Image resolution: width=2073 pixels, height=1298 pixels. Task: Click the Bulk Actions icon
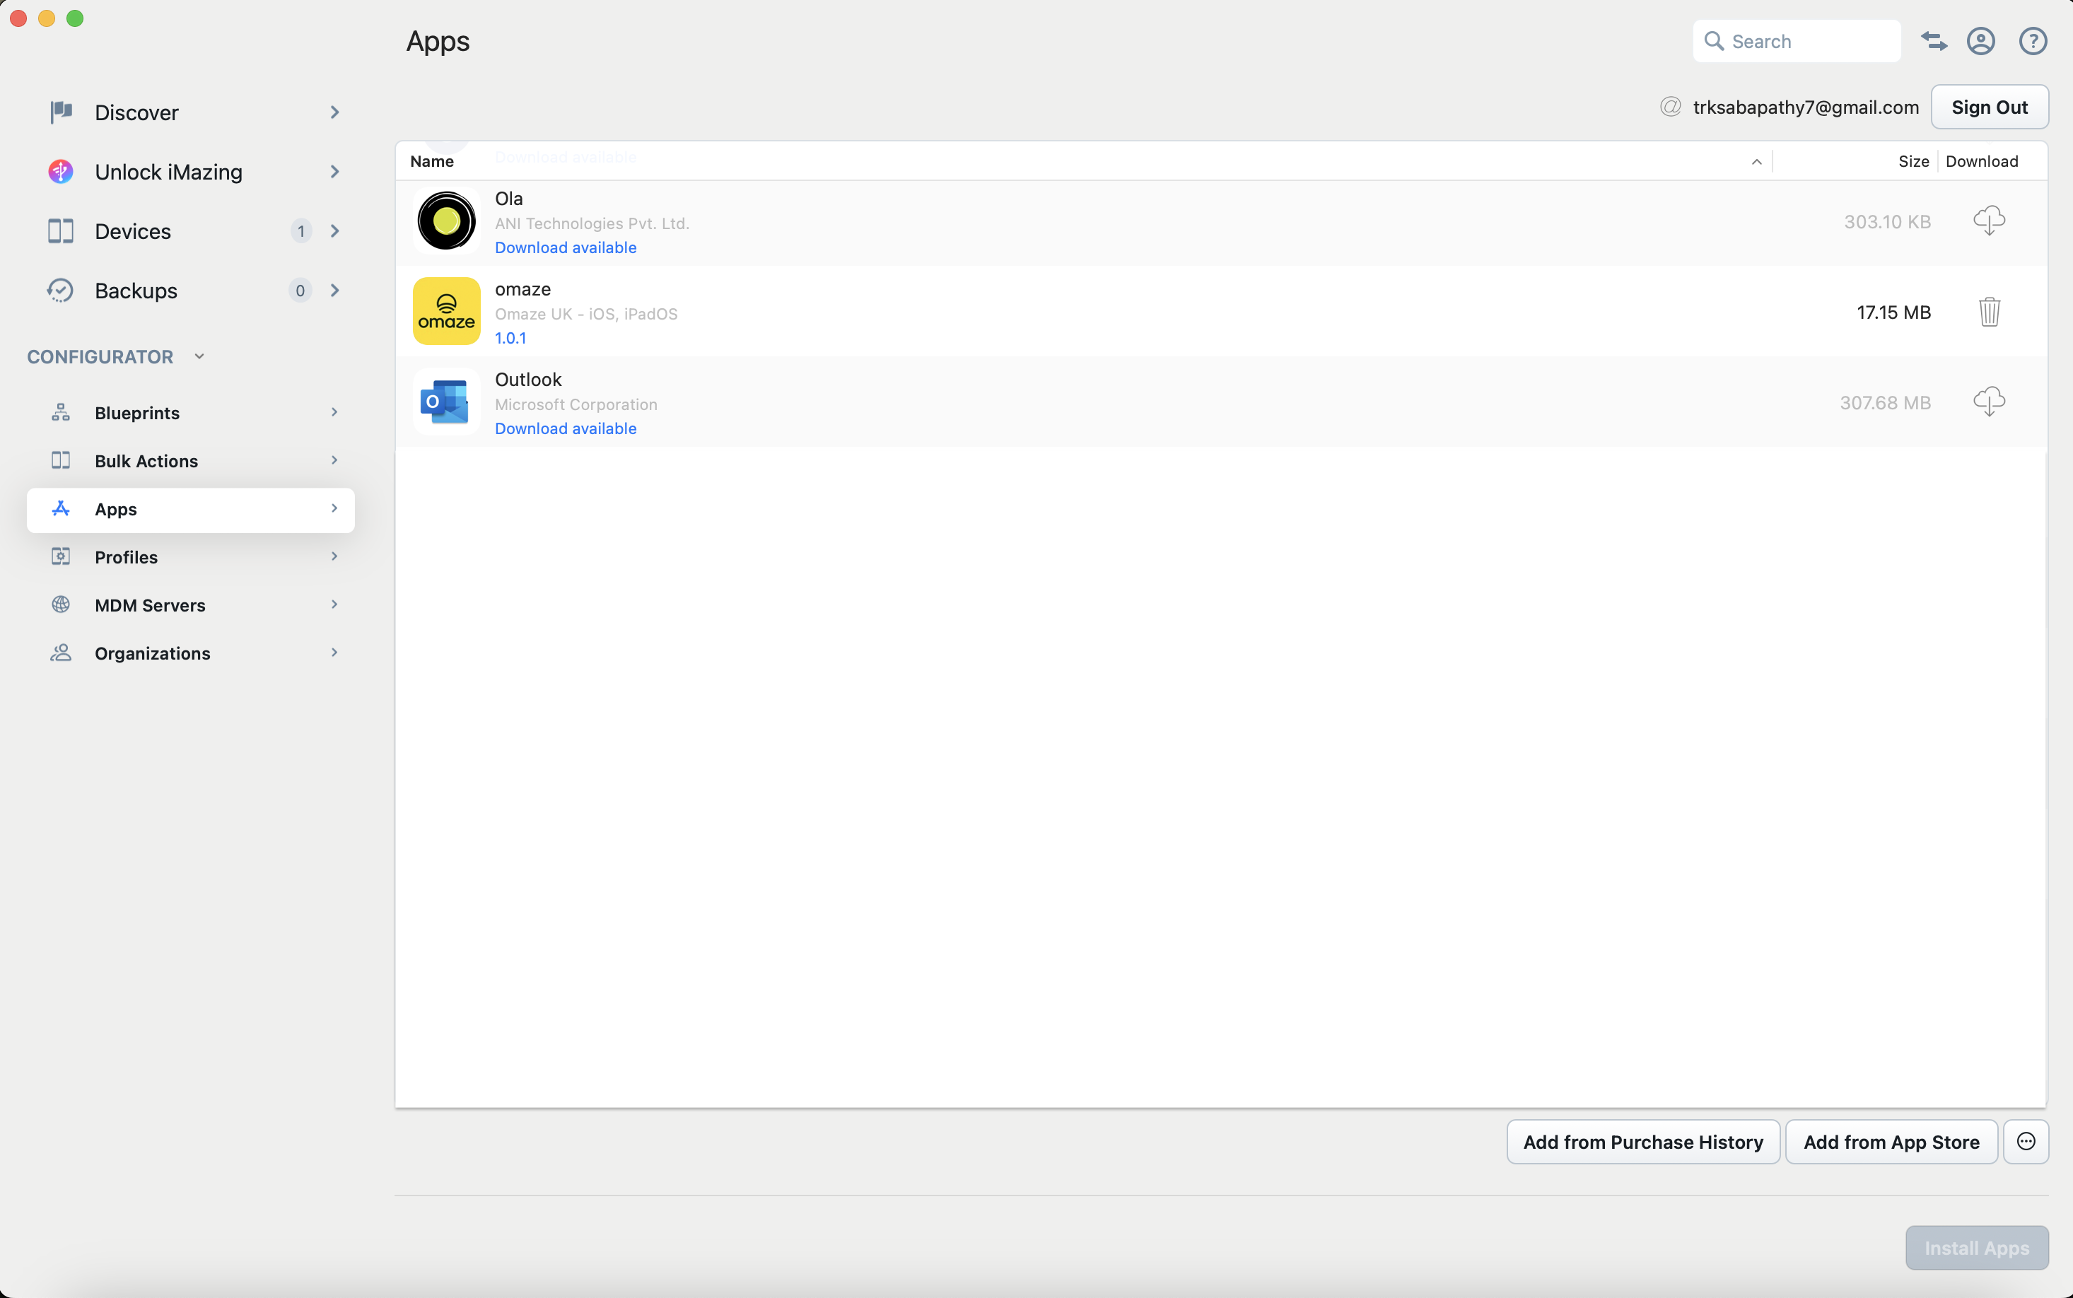pyautogui.click(x=61, y=460)
